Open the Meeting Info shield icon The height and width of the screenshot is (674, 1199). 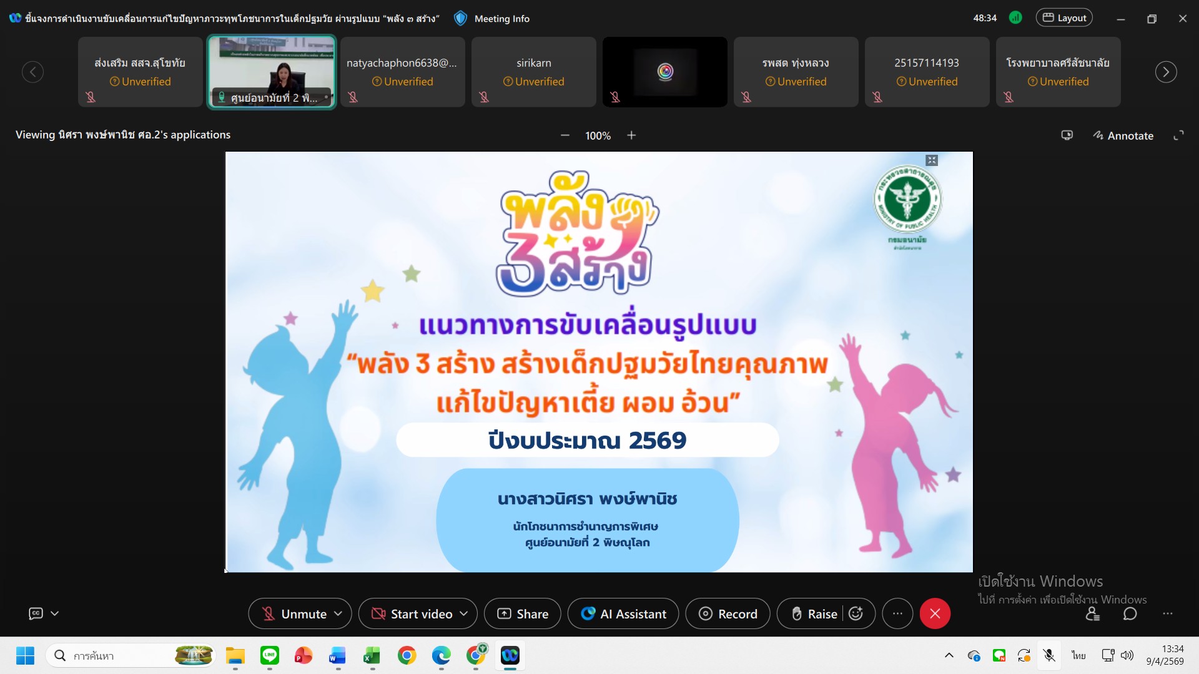[x=460, y=18]
